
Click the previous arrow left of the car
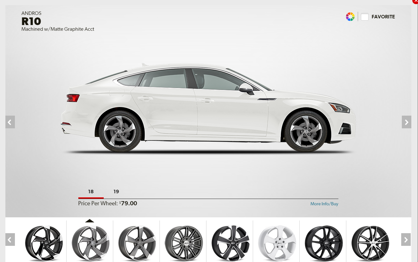(x=10, y=122)
